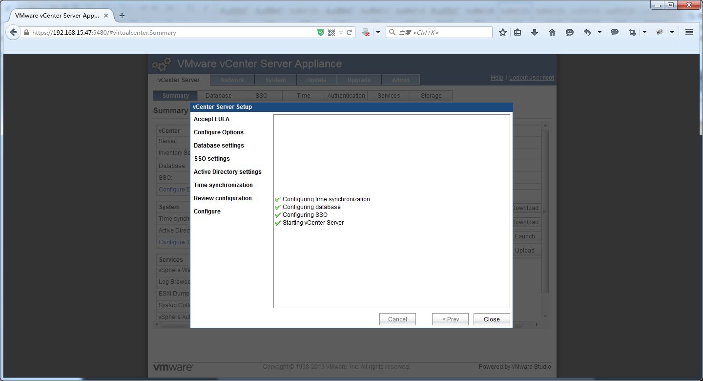Select Review configuration wizard step
This screenshot has width=703, height=381.
(x=223, y=198)
